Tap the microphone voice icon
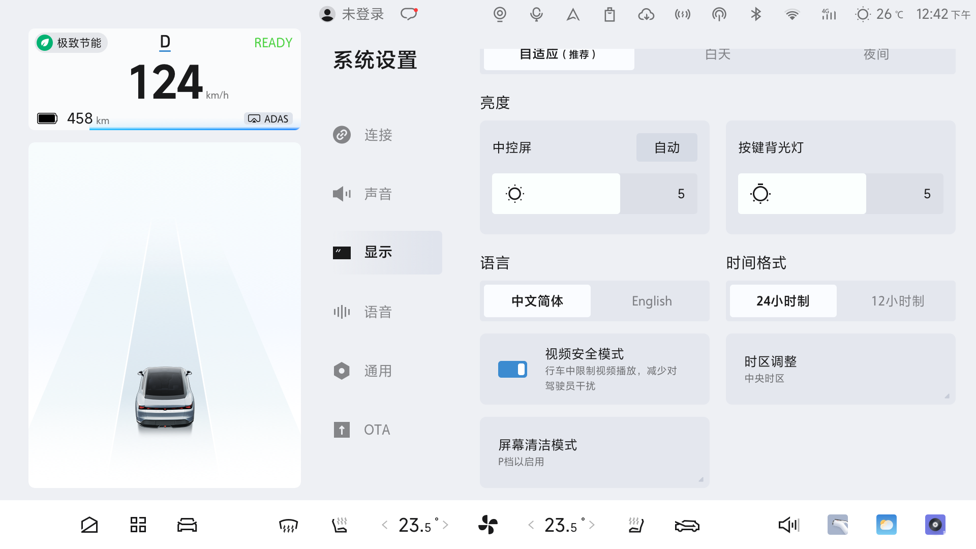Image resolution: width=976 pixels, height=549 pixels. click(536, 14)
